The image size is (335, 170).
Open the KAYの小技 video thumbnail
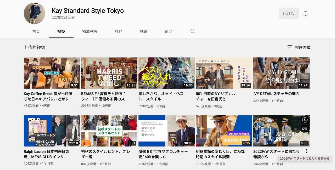(224, 131)
